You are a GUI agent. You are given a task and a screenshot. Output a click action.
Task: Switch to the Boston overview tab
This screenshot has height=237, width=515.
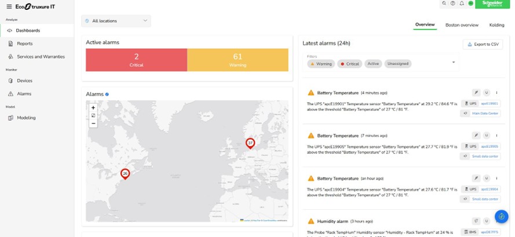pos(462,25)
